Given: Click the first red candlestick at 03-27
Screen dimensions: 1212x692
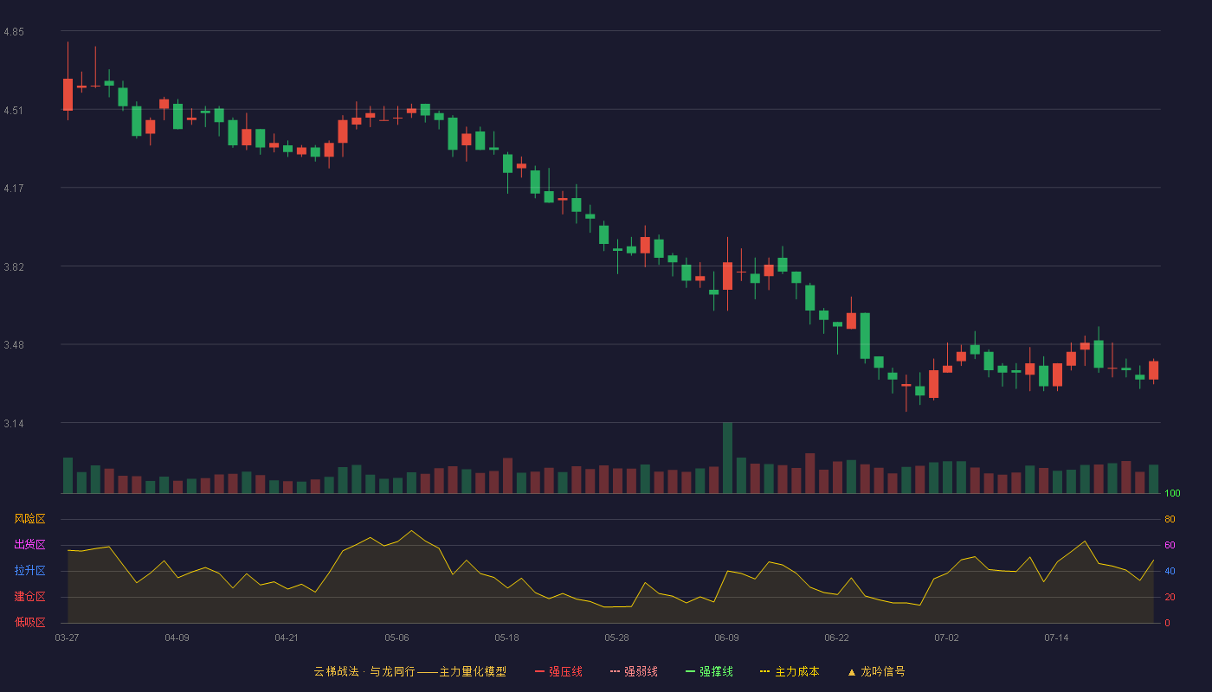Looking at the screenshot, I should point(68,94).
